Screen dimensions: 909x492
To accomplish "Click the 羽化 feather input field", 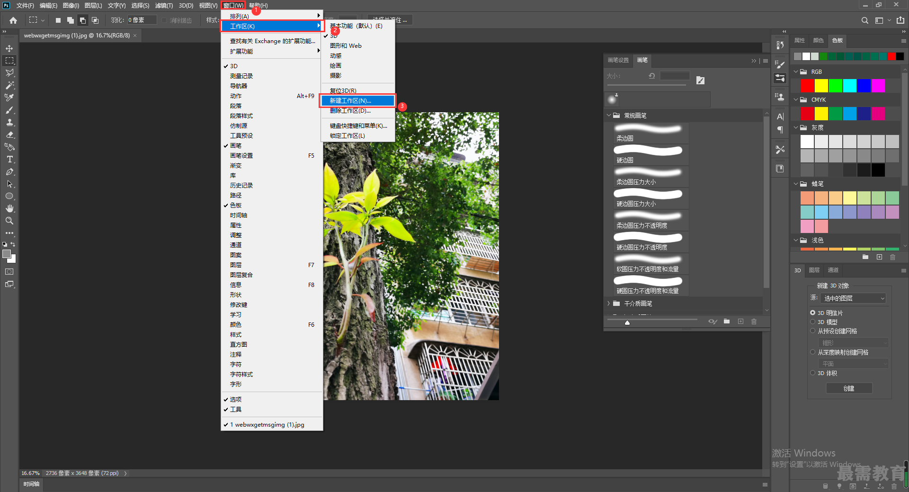I will 142,20.
